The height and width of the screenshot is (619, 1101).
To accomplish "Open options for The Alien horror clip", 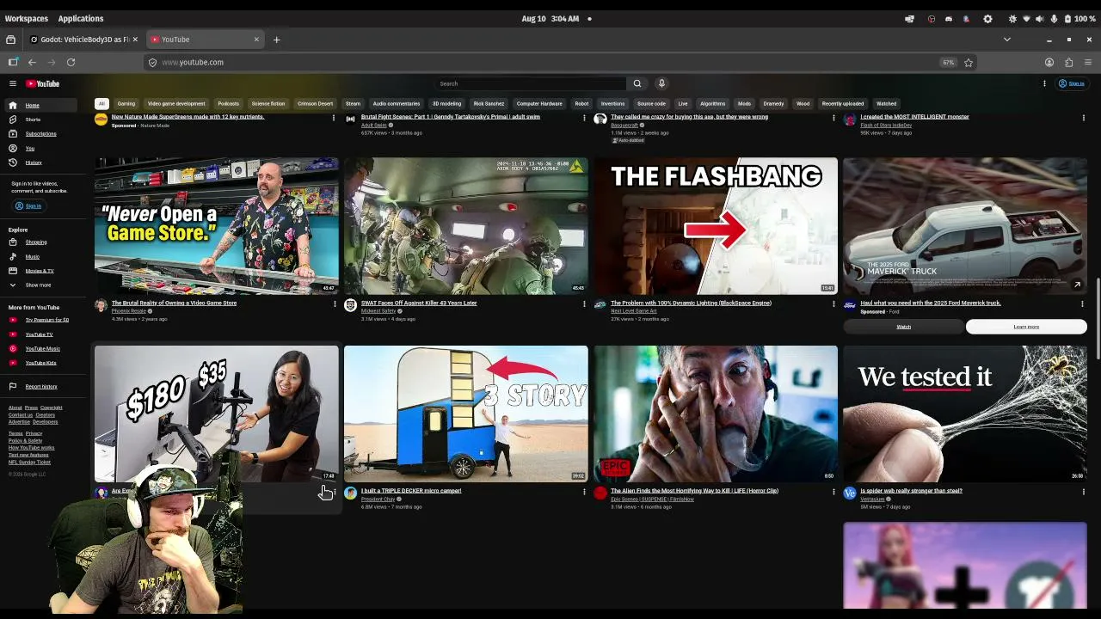I will (x=833, y=492).
